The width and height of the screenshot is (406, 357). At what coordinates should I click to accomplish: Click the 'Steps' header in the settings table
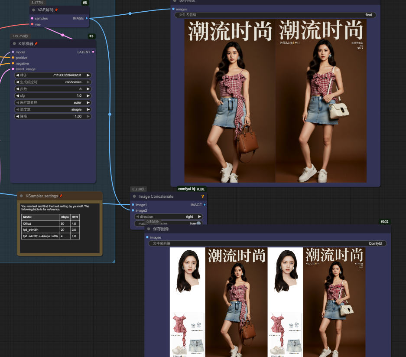point(65,217)
